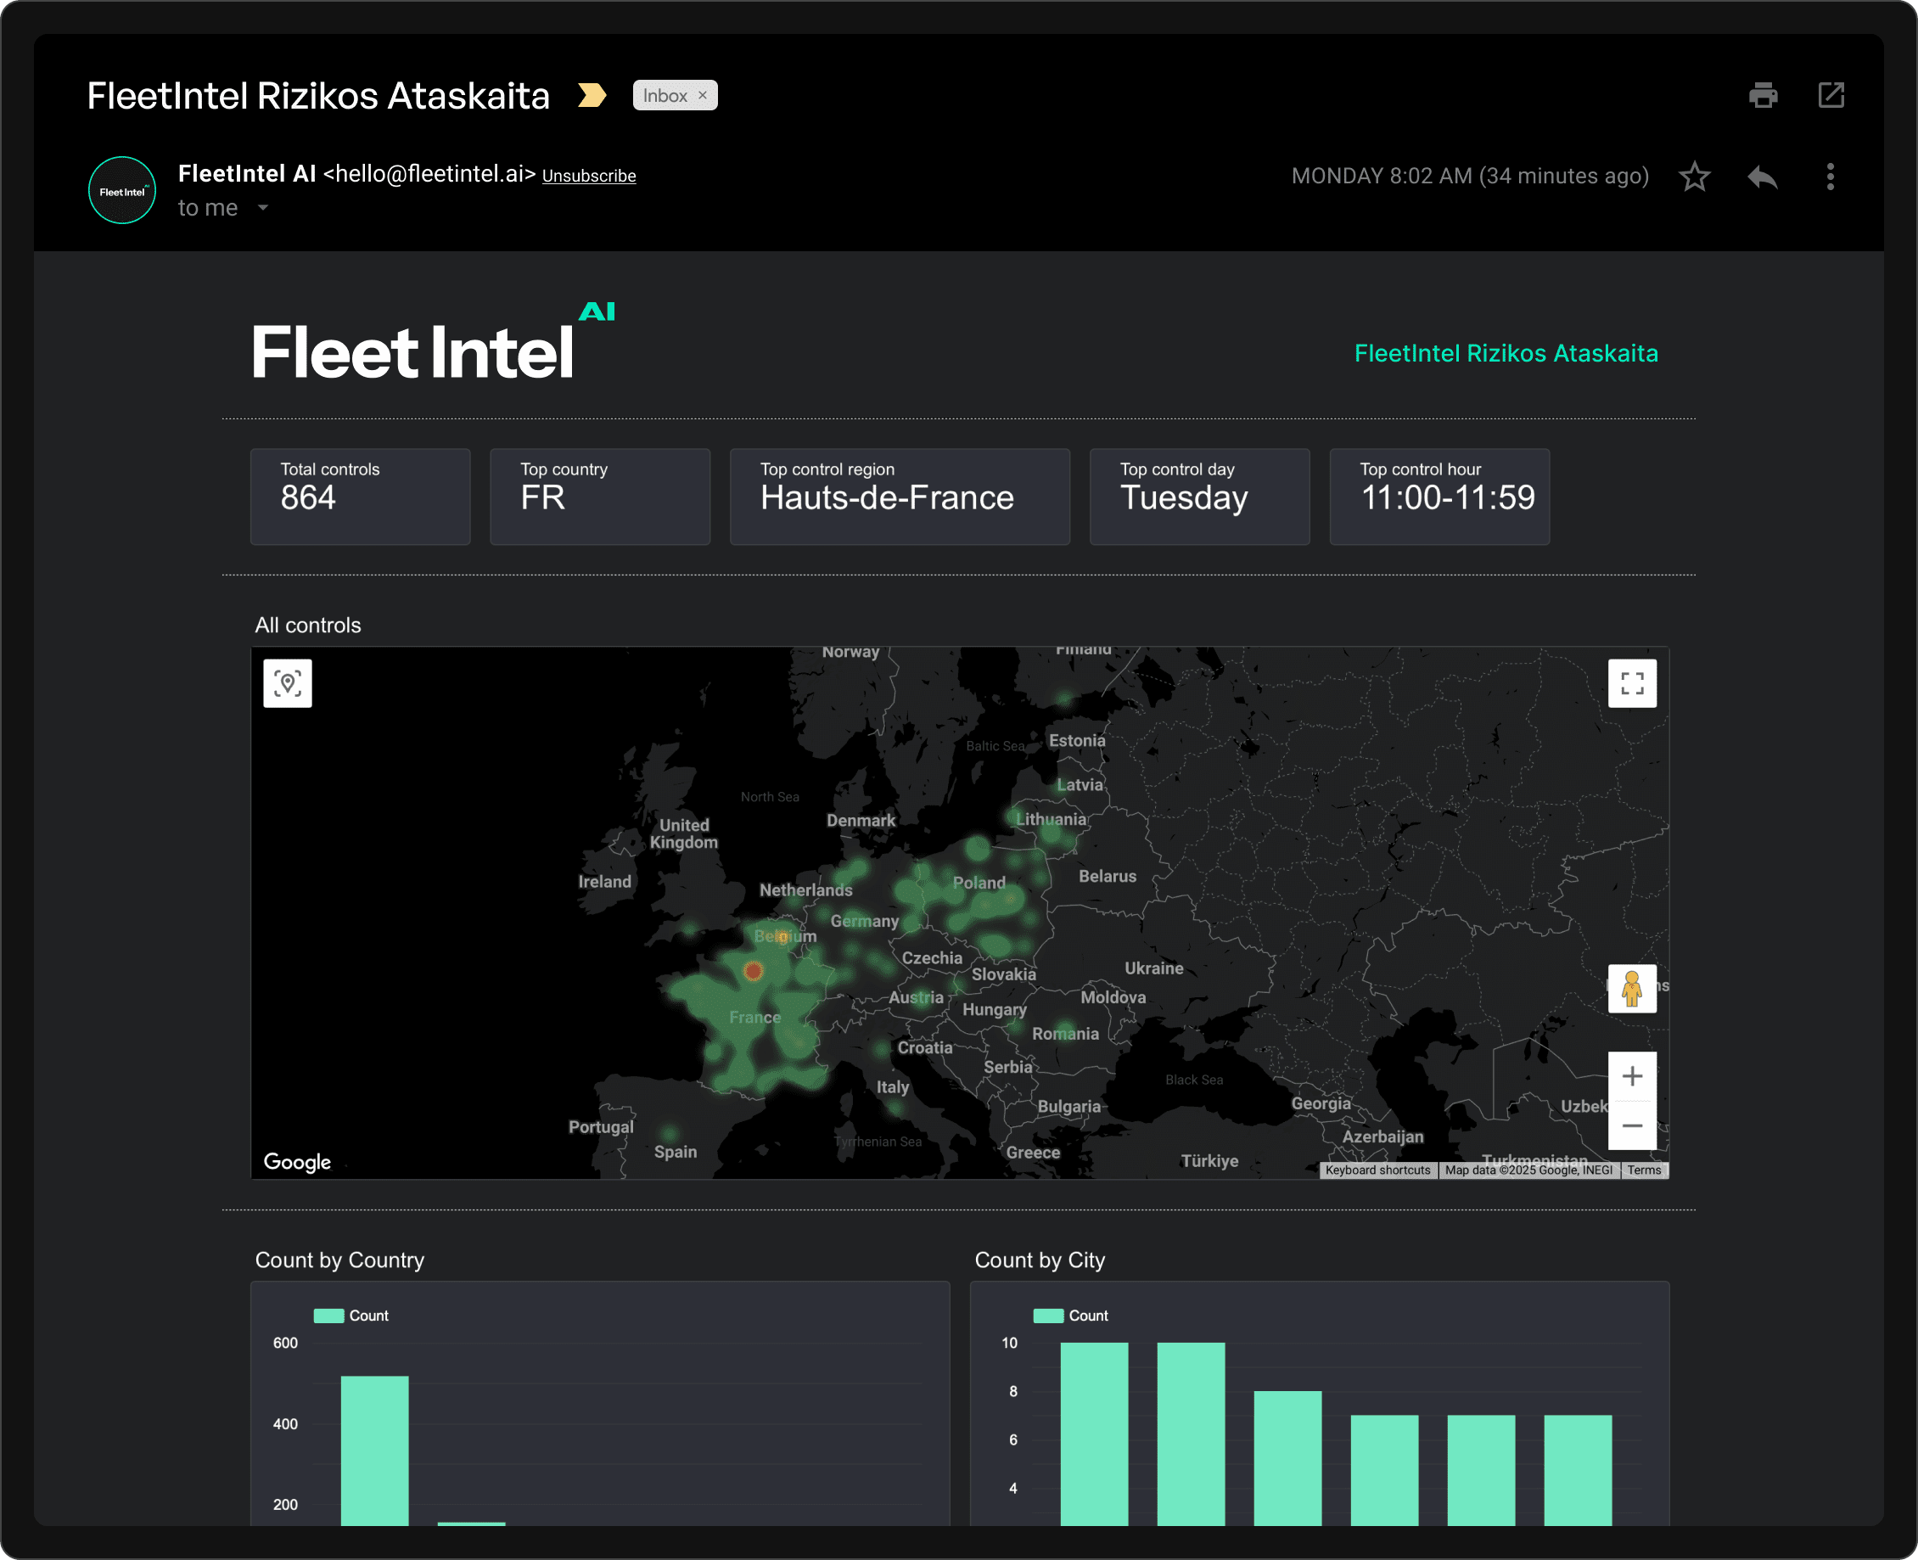Reply to FleetIntel AI email
The image size is (1918, 1560).
[1763, 177]
